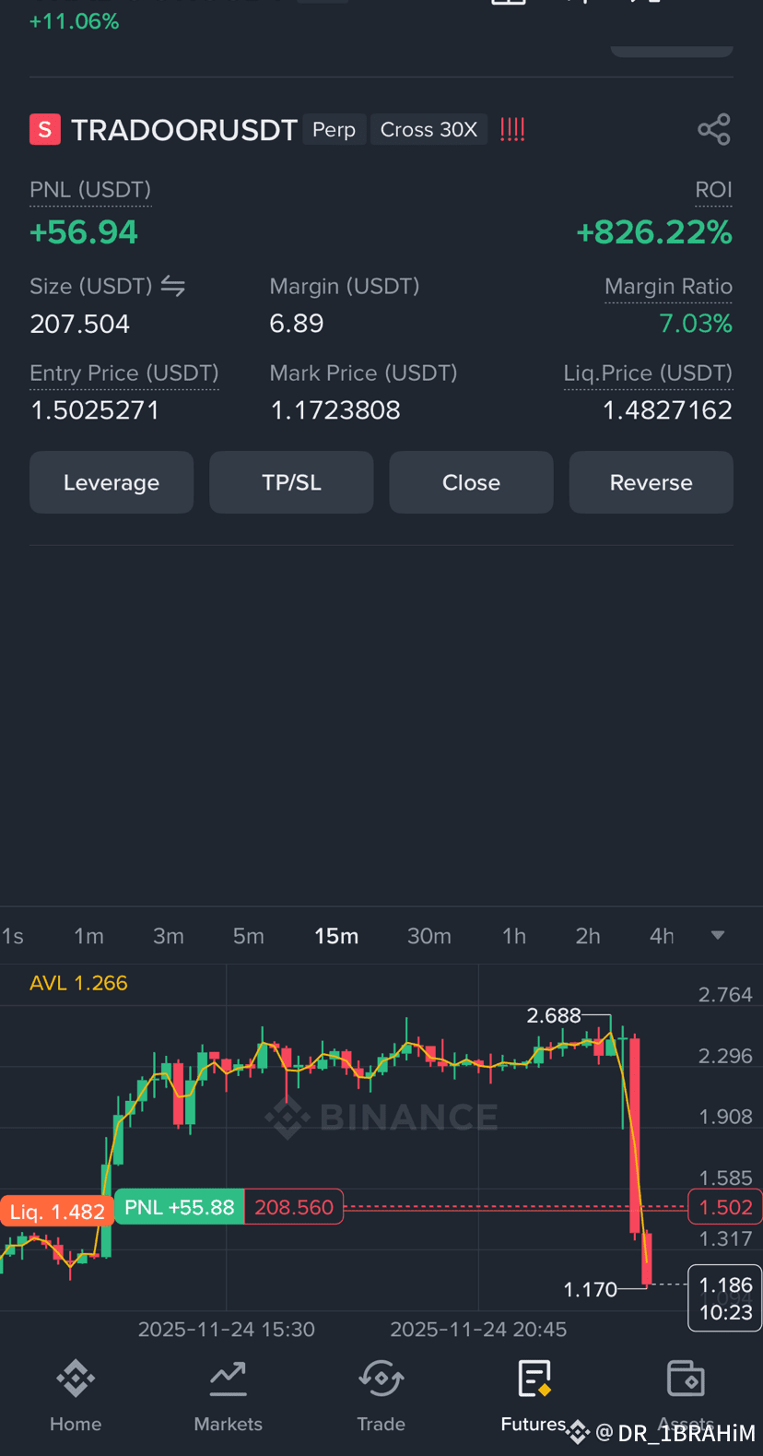Expand more chart intervals dropdown arrow

(x=718, y=935)
